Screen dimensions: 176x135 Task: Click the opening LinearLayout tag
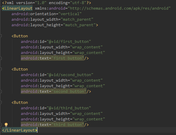[17, 8]
